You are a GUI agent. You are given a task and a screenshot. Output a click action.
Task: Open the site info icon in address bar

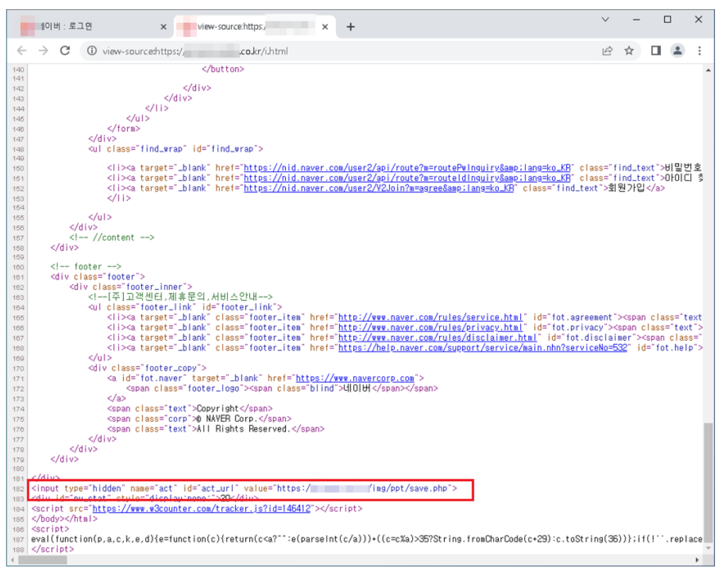point(92,51)
